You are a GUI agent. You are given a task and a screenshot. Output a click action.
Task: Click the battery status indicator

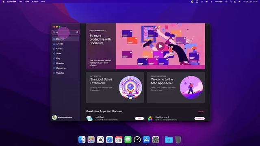tap(219, 2)
